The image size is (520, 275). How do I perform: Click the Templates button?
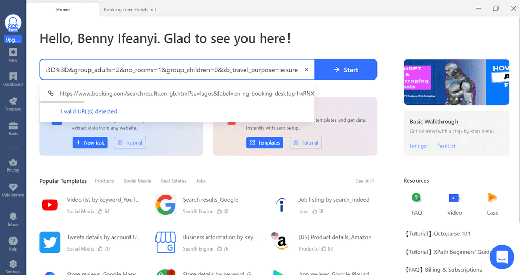tap(265, 142)
